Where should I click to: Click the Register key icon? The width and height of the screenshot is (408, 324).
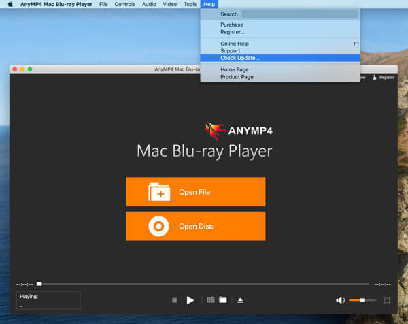pos(375,77)
